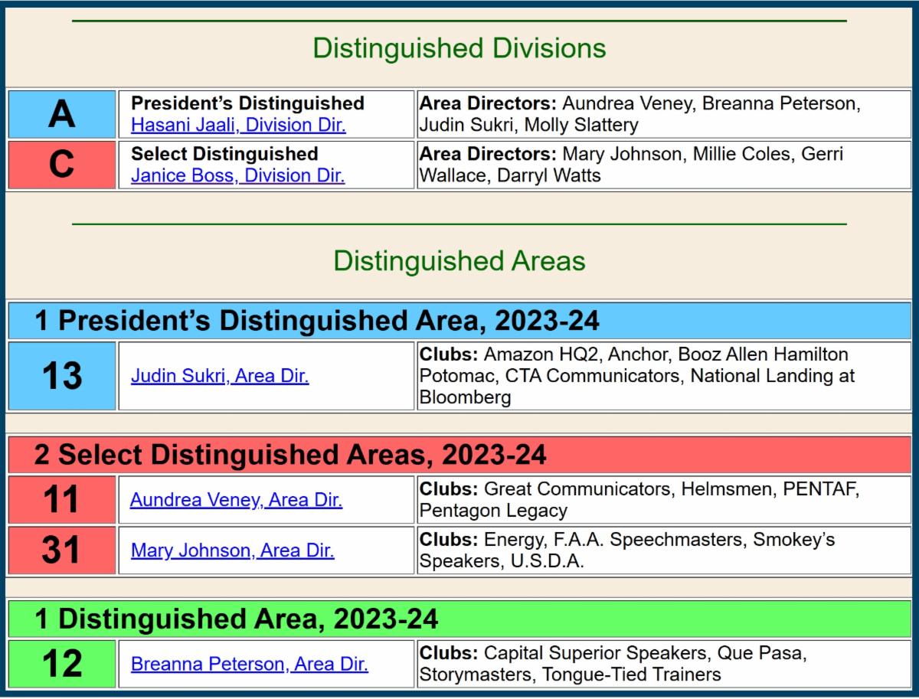Image resolution: width=919 pixels, height=699 pixels.
Task: Follow the Judin Sukri, Area Dir. link
Action: 220,377
